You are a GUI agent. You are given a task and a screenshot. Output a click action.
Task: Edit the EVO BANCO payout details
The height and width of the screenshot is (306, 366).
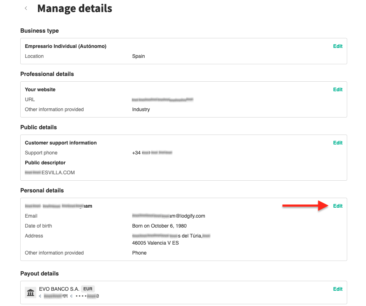click(338, 289)
